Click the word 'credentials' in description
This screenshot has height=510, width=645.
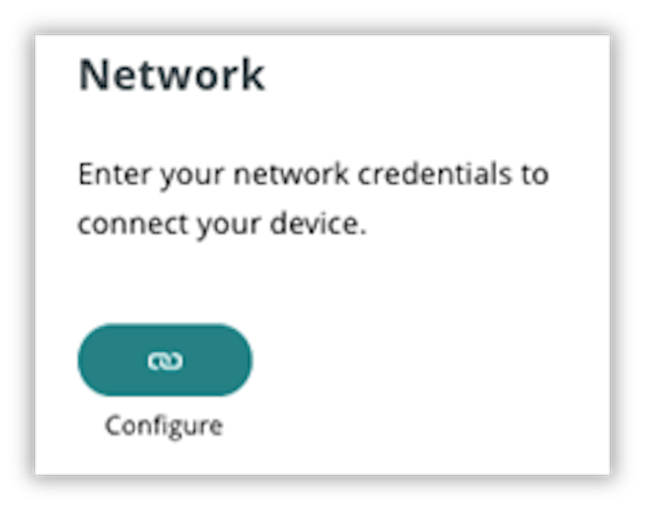pos(436,174)
